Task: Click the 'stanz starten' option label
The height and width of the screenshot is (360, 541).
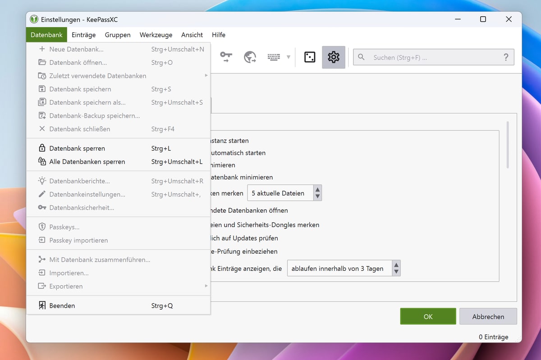Action: pyautogui.click(x=229, y=141)
